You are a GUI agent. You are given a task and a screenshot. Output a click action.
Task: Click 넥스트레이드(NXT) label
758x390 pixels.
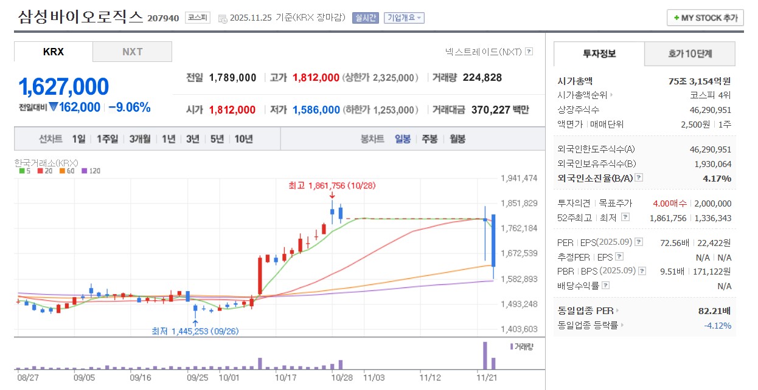pyautogui.click(x=484, y=52)
